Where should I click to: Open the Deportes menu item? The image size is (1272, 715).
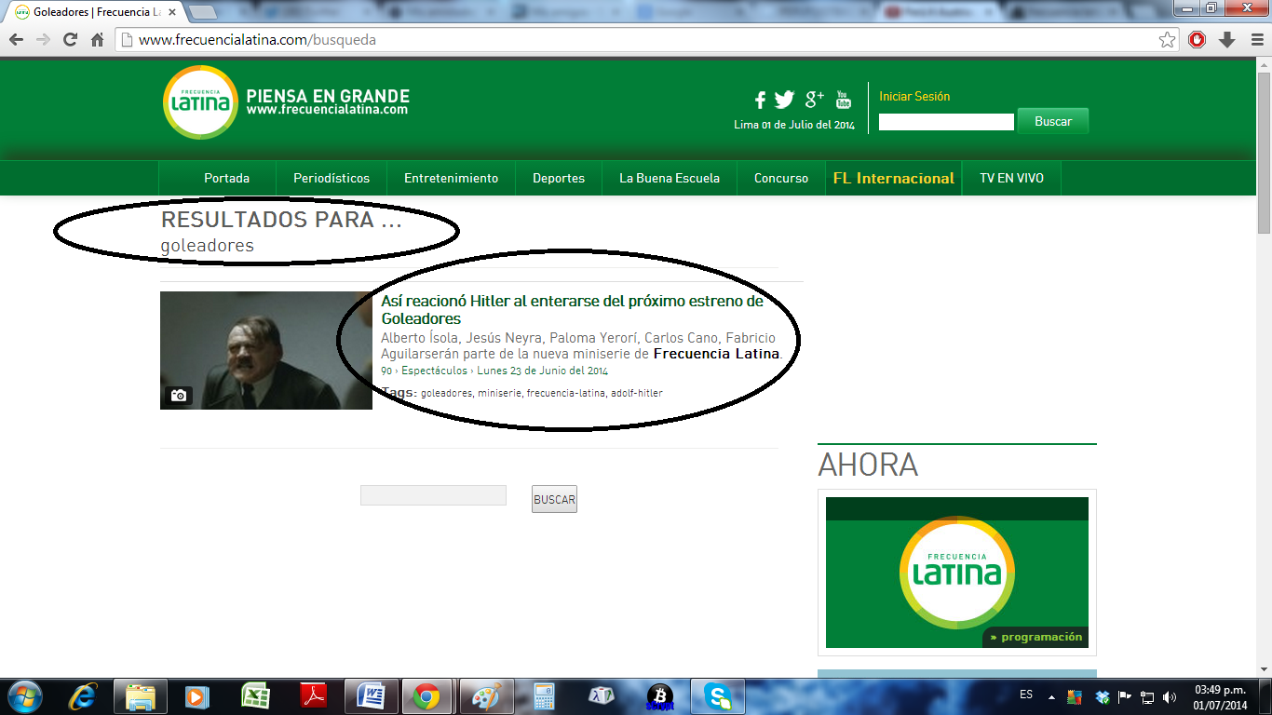(x=559, y=178)
